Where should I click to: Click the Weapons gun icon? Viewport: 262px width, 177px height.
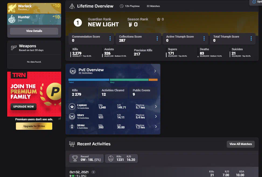click(x=14, y=48)
